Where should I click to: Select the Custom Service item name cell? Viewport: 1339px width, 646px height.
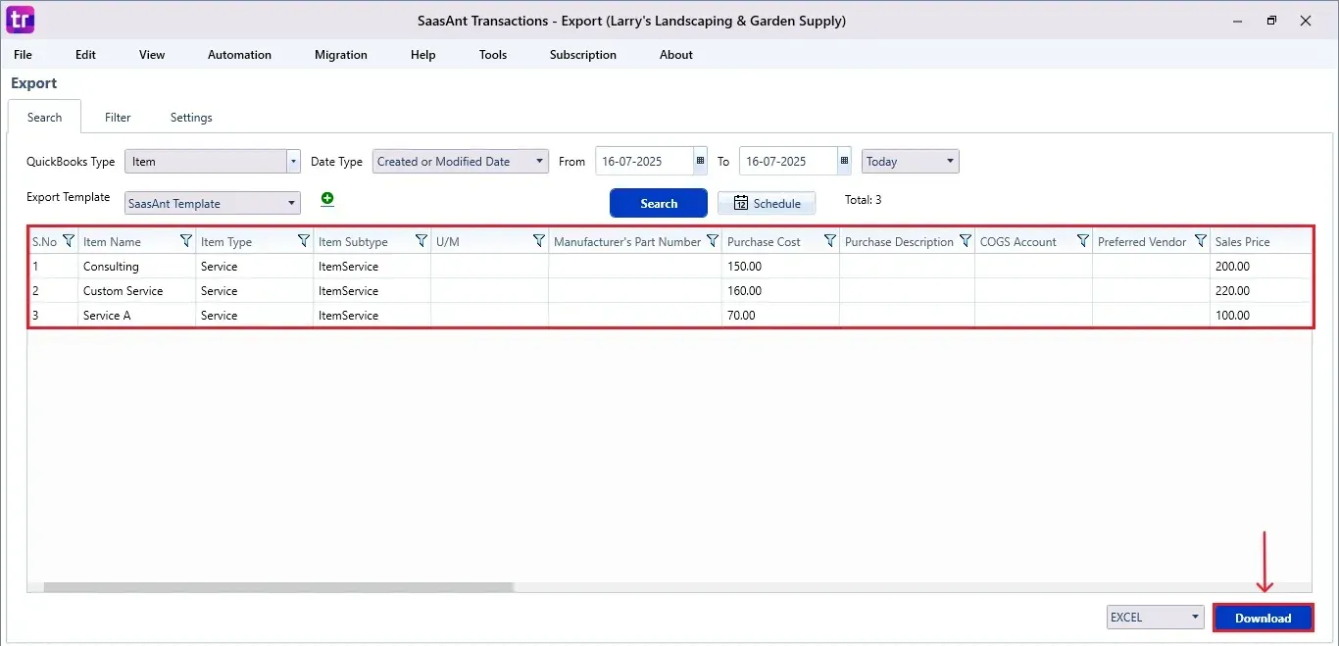point(137,290)
